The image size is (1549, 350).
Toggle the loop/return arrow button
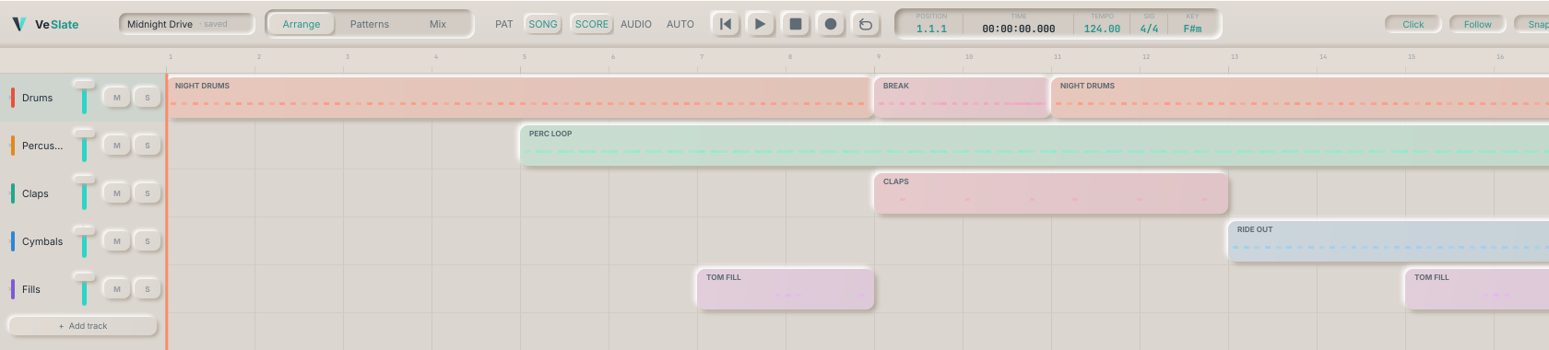tap(865, 24)
